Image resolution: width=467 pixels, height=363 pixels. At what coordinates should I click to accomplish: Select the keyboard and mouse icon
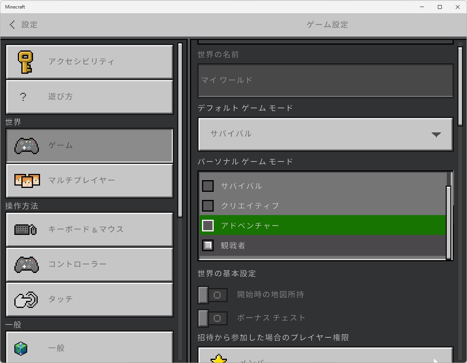(25, 229)
